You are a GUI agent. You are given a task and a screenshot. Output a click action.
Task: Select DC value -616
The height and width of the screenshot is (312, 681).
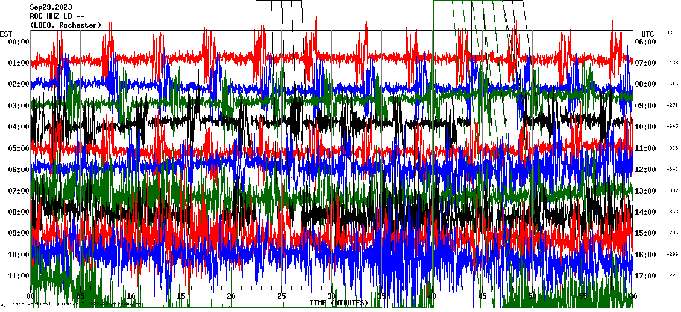coord(672,84)
